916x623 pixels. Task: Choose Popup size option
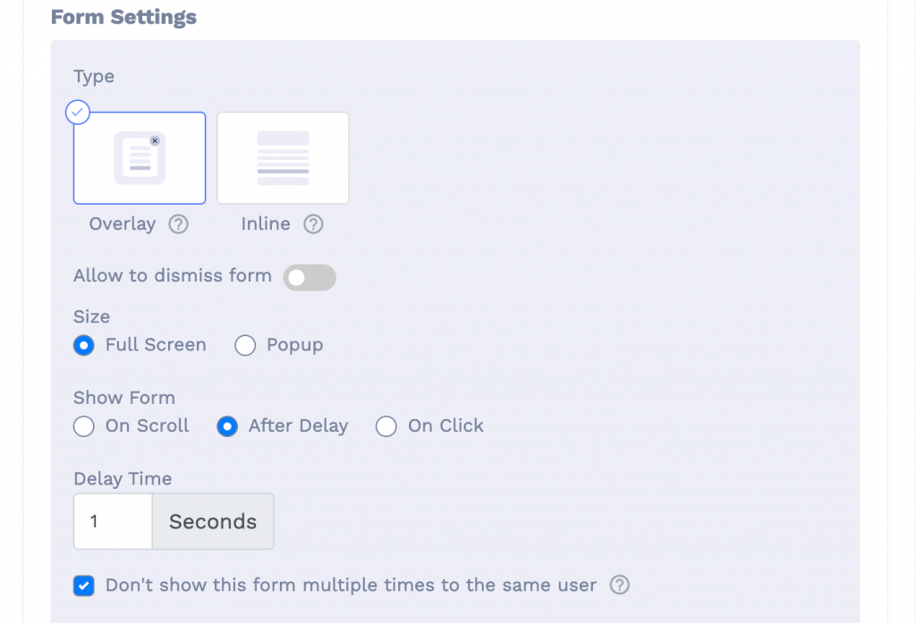coord(245,345)
